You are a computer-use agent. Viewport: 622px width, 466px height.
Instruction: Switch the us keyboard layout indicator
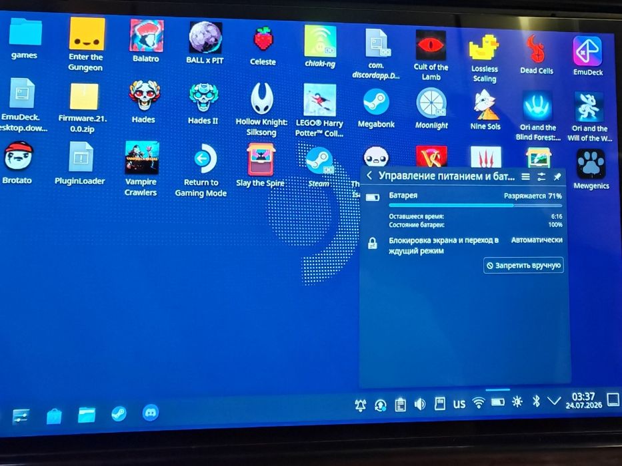tap(459, 404)
